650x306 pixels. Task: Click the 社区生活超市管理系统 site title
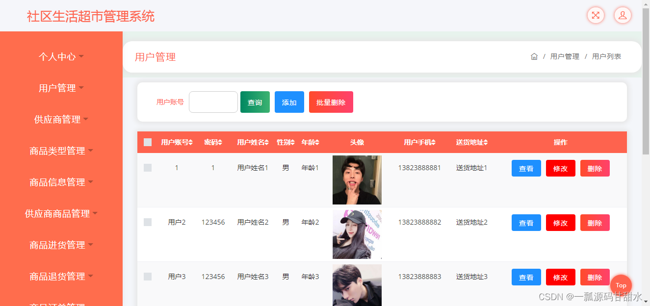(91, 16)
